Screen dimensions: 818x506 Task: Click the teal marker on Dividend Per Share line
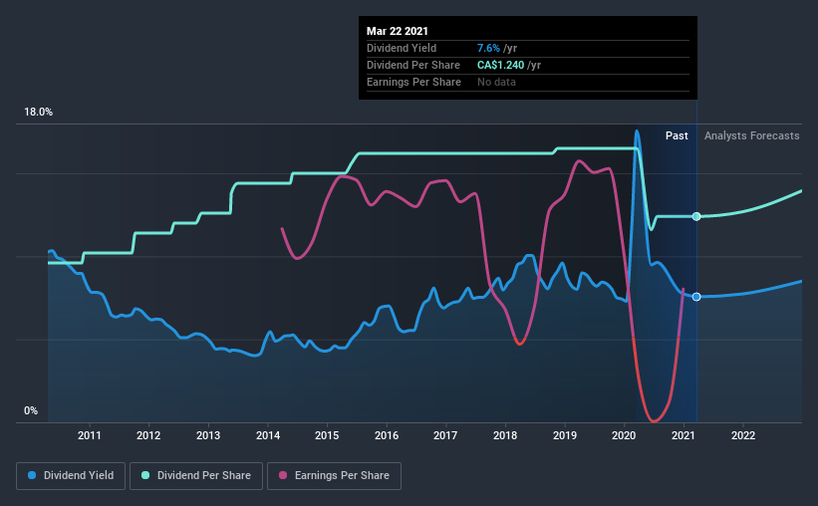point(696,216)
